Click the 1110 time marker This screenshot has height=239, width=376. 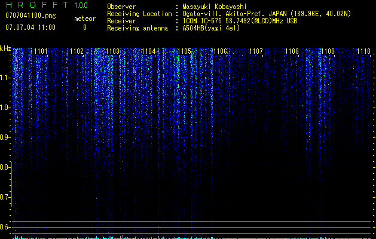363,51
